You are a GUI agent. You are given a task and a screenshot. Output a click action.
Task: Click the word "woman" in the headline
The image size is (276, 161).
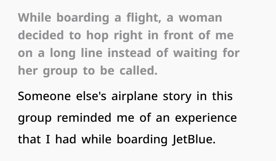pyautogui.click(x=200, y=18)
